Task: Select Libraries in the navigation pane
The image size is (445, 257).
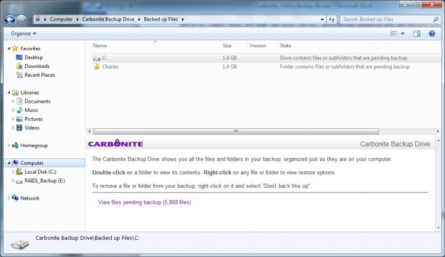Action: point(30,92)
